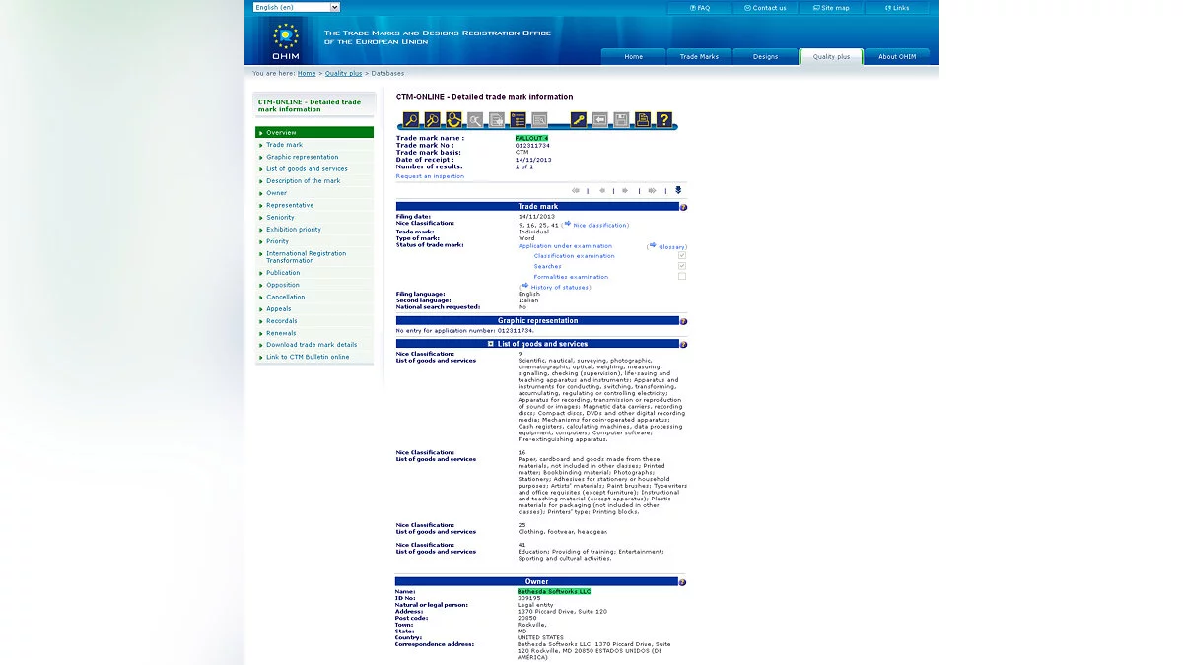Click the blue double down-arrow icon
1183x665 pixels.
point(678,191)
